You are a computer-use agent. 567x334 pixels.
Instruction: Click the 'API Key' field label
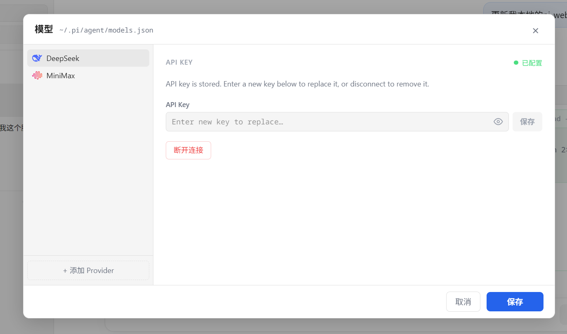coord(178,105)
